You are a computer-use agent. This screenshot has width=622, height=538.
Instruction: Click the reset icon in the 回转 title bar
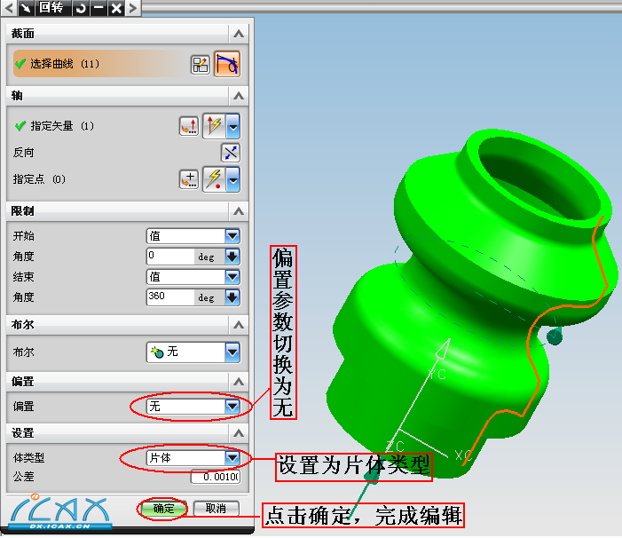[x=81, y=7]
